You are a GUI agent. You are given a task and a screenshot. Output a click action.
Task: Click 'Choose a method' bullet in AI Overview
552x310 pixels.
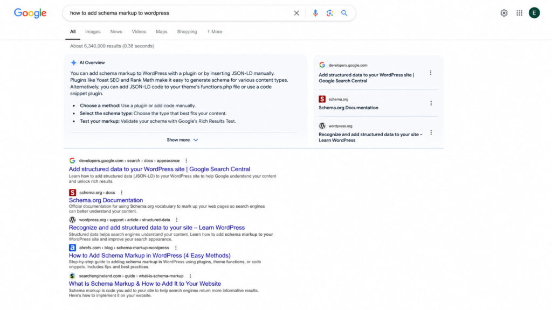coord(137,105)
